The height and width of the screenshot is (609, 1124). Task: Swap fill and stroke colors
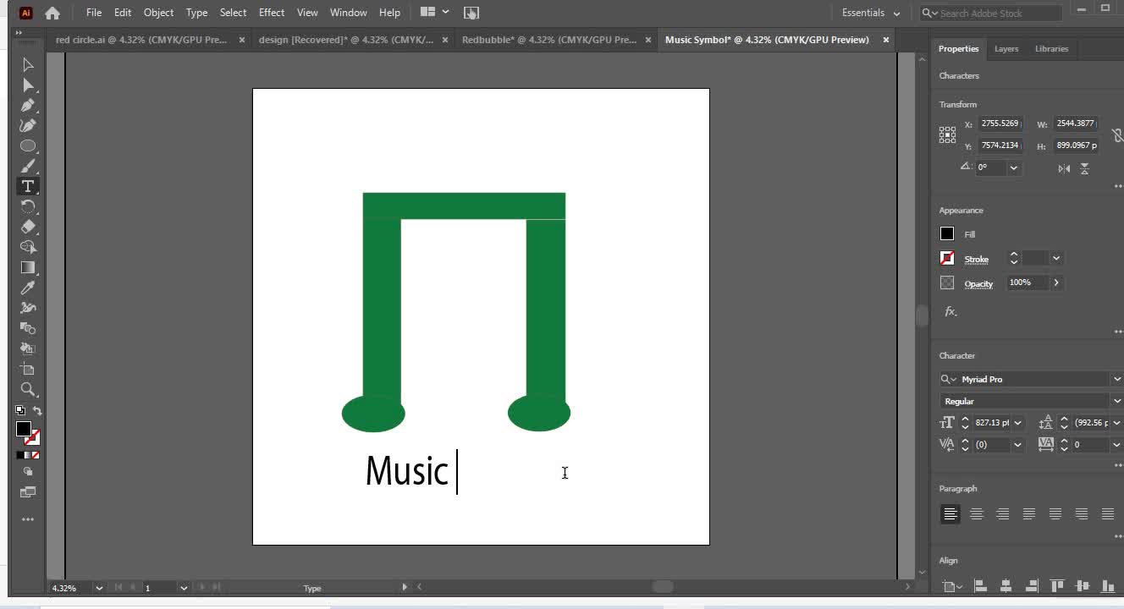tap(36, 410)
